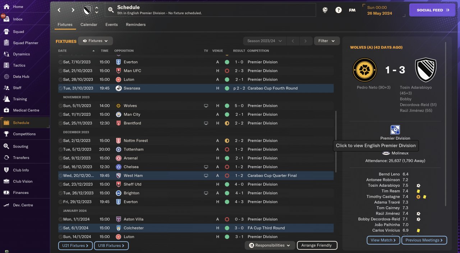Click View Match button

383,240
